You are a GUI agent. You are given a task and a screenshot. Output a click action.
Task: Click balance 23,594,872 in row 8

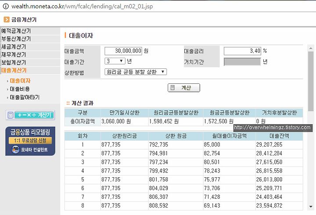[x=269, y=205]
